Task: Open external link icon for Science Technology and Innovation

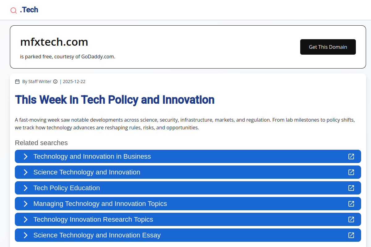Action: [x=351, y=172]
